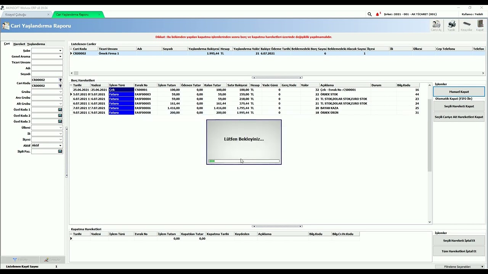Viewport: 488px width, 274px height.
Task: Open the Genel Arama dropdown
Action: pos(60,56)
